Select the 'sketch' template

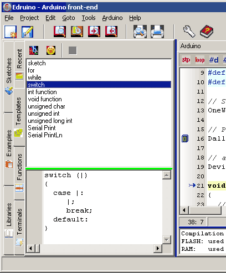click(99, 63)
